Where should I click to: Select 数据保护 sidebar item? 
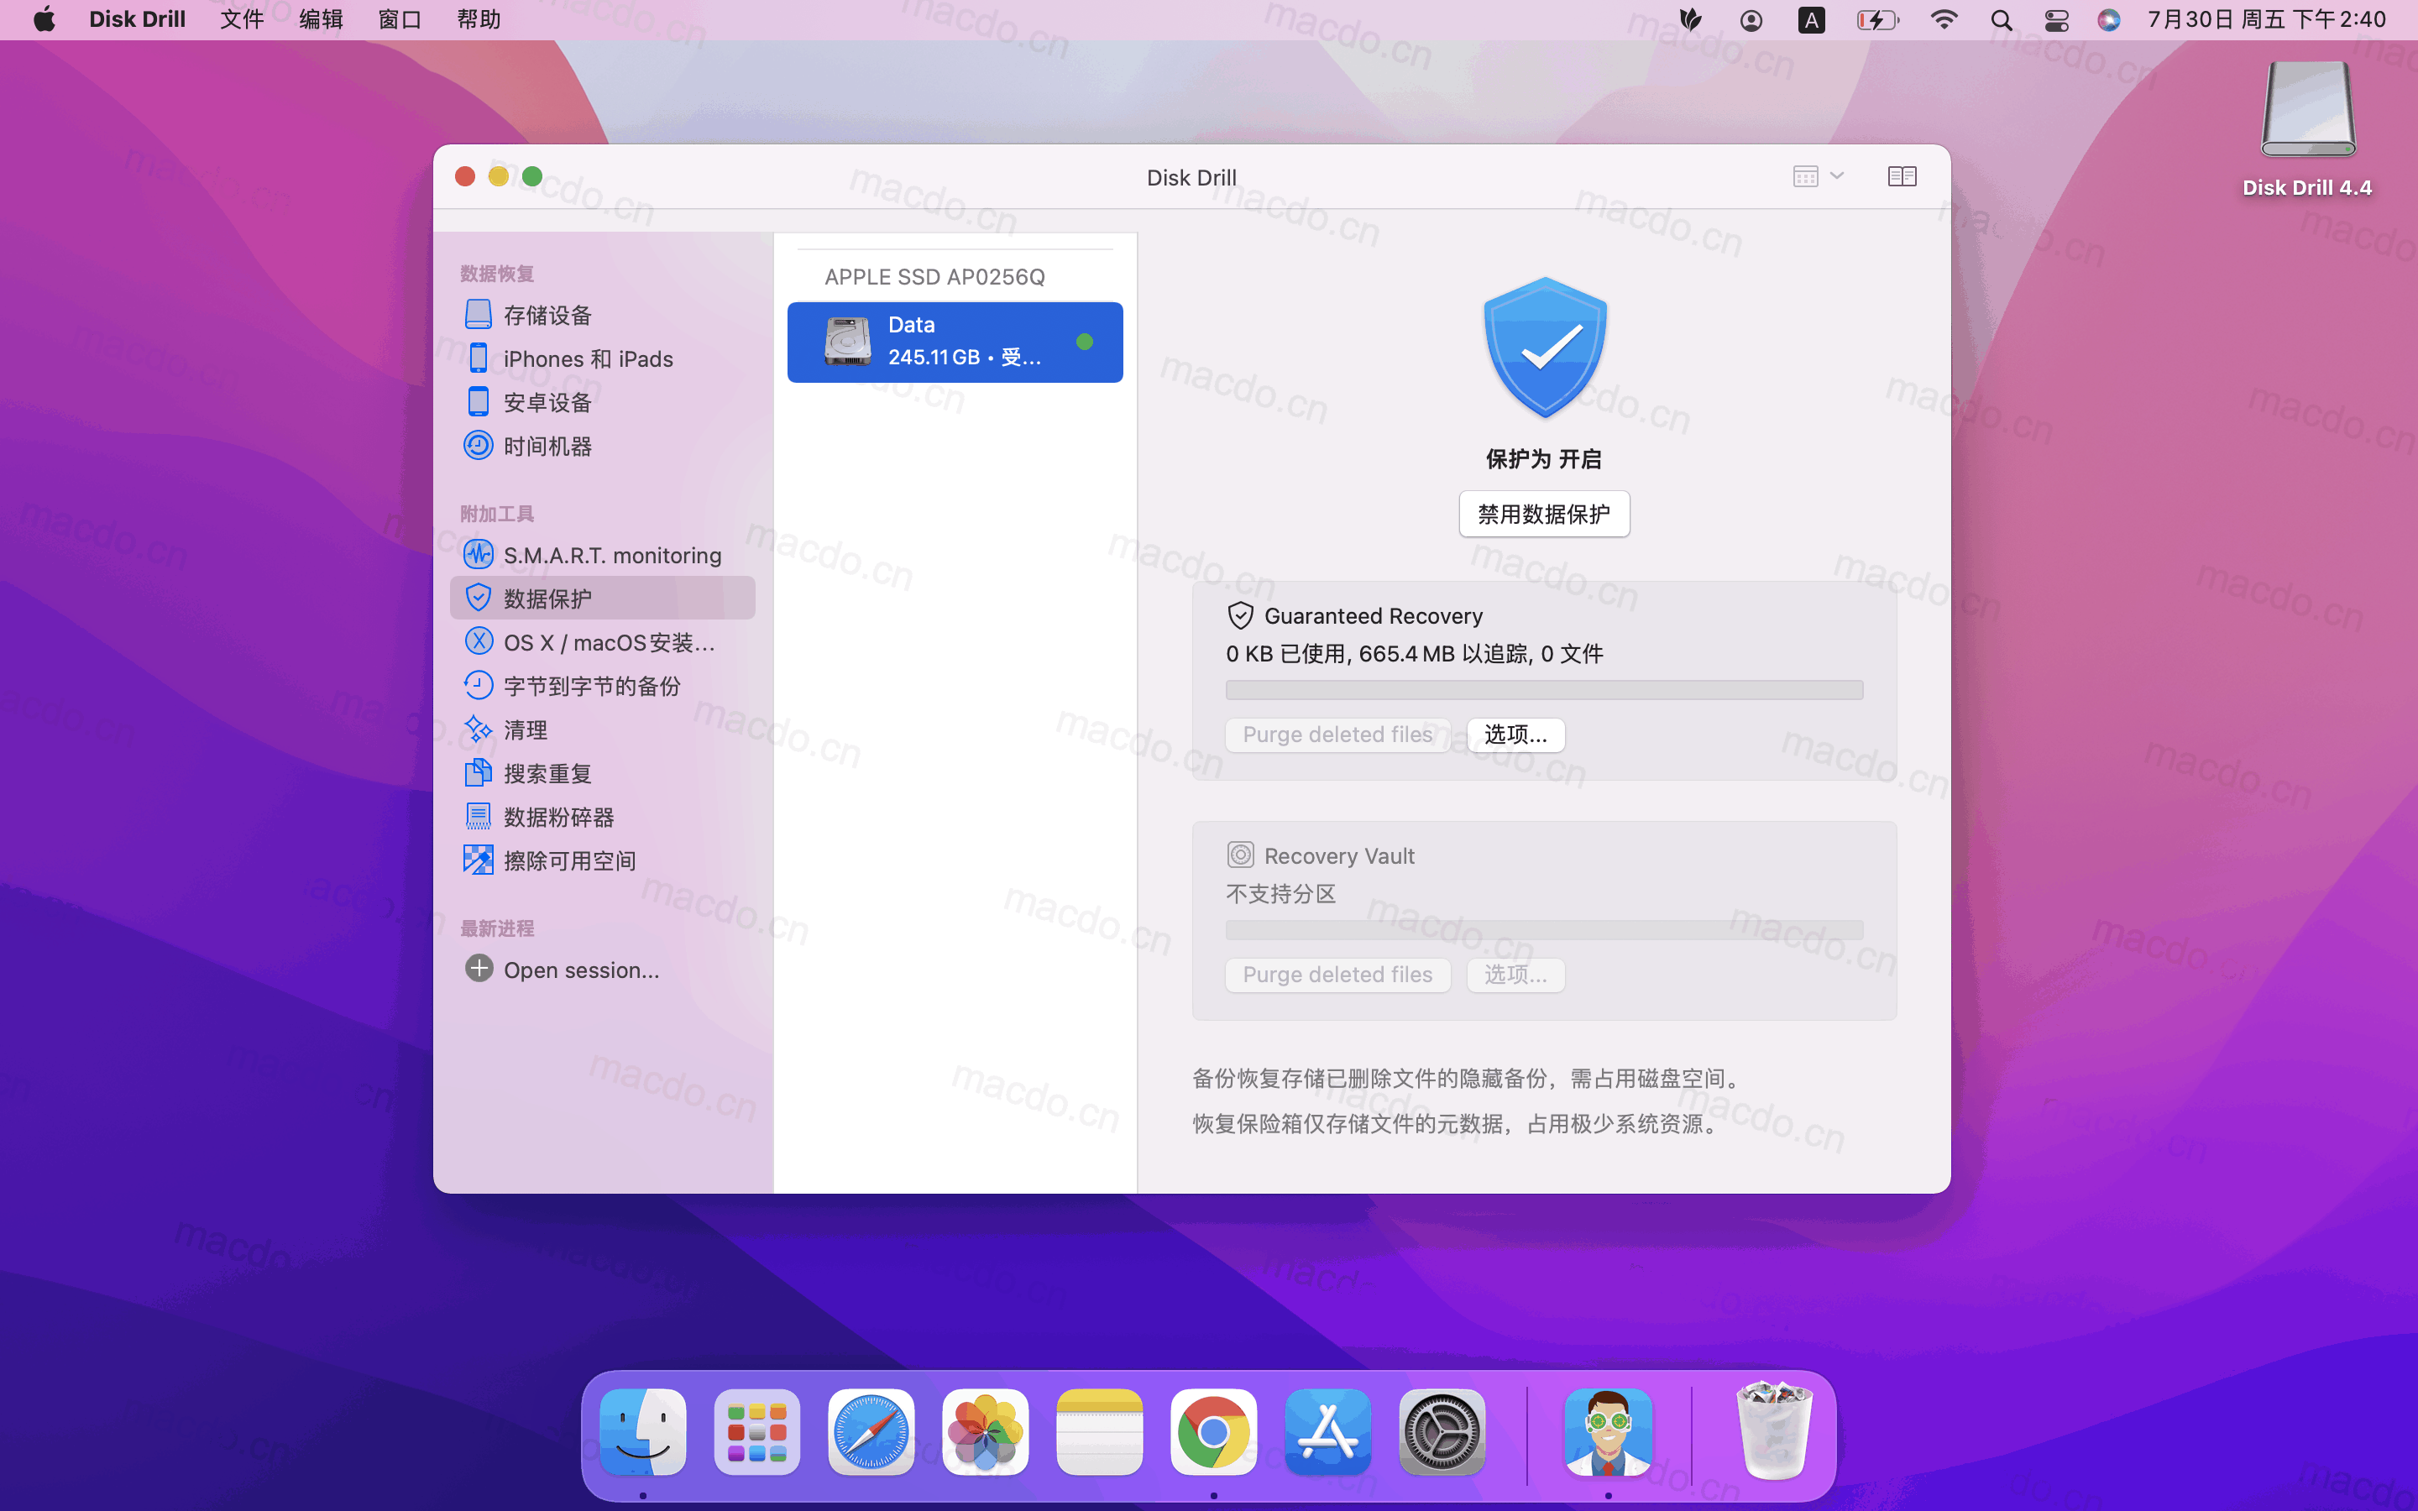coord(603,599)
